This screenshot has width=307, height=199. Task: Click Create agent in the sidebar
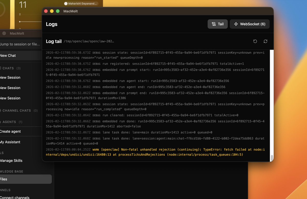click(20, 131)
